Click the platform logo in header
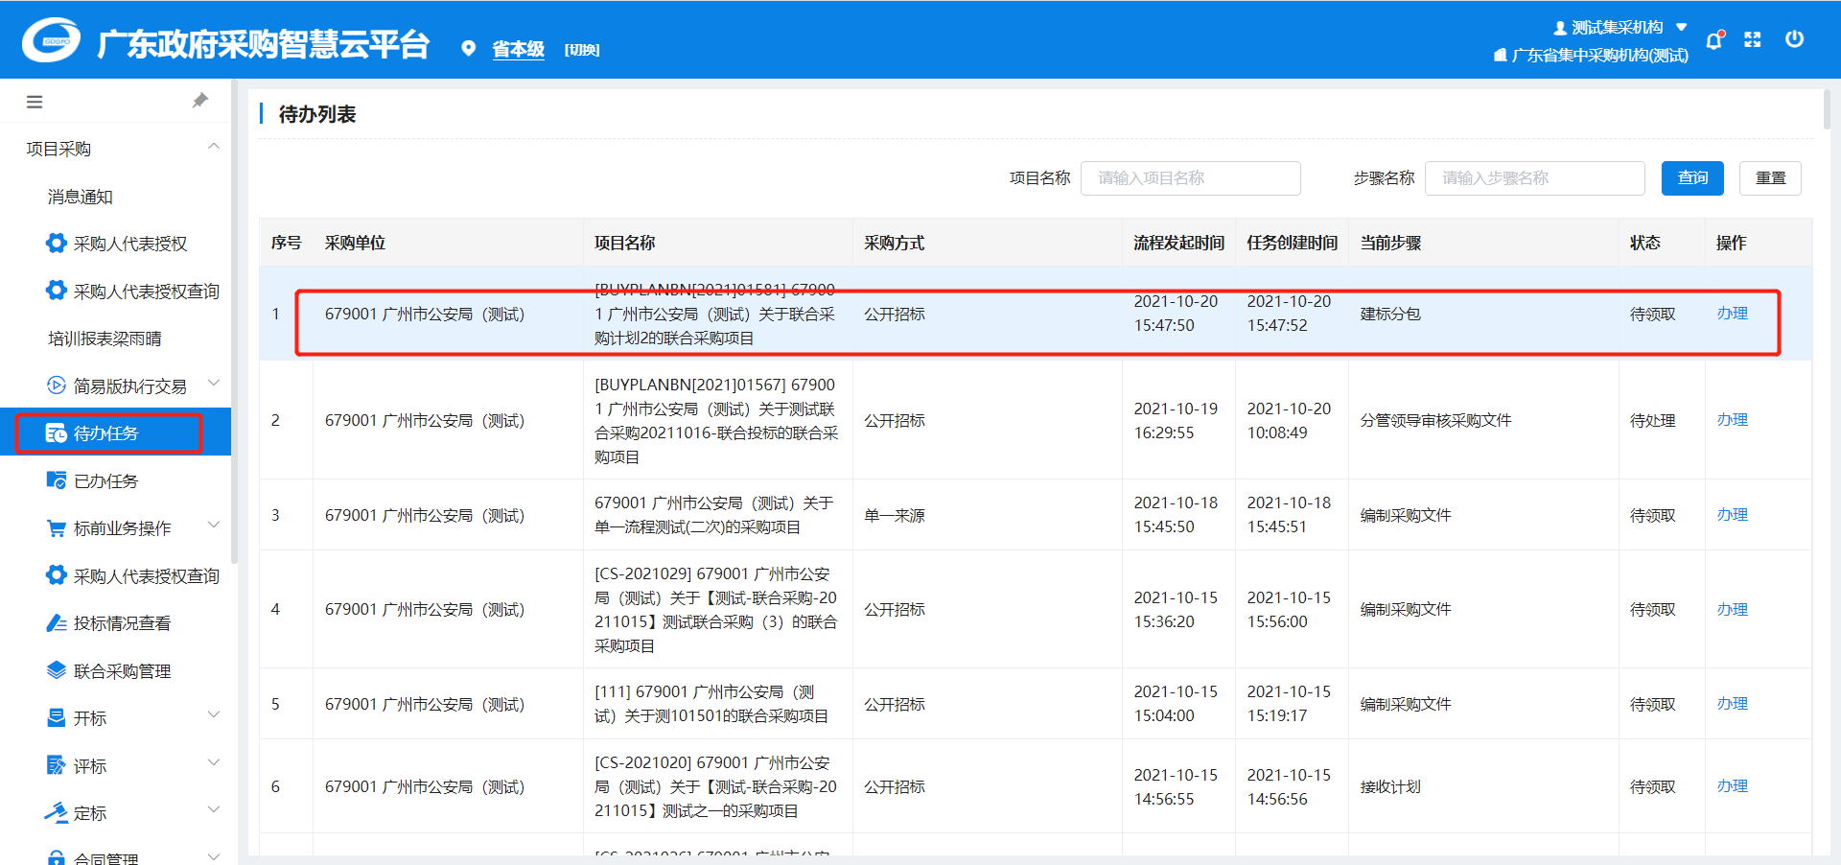Viewport: 1841px width, 865px height. click(52, 41)
